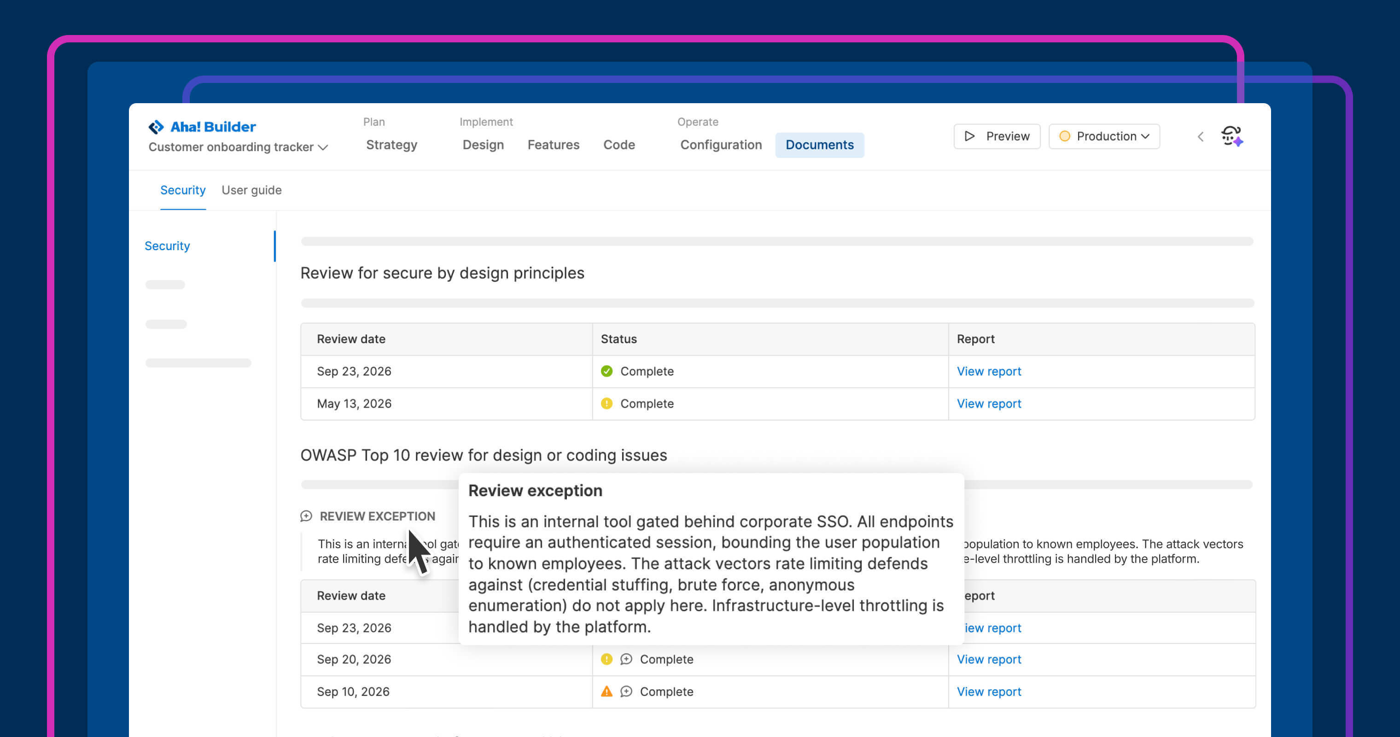Viewport: 1400px width, 737px height.
Task: Open the Code tab
Action: click(x=619, y=145)
